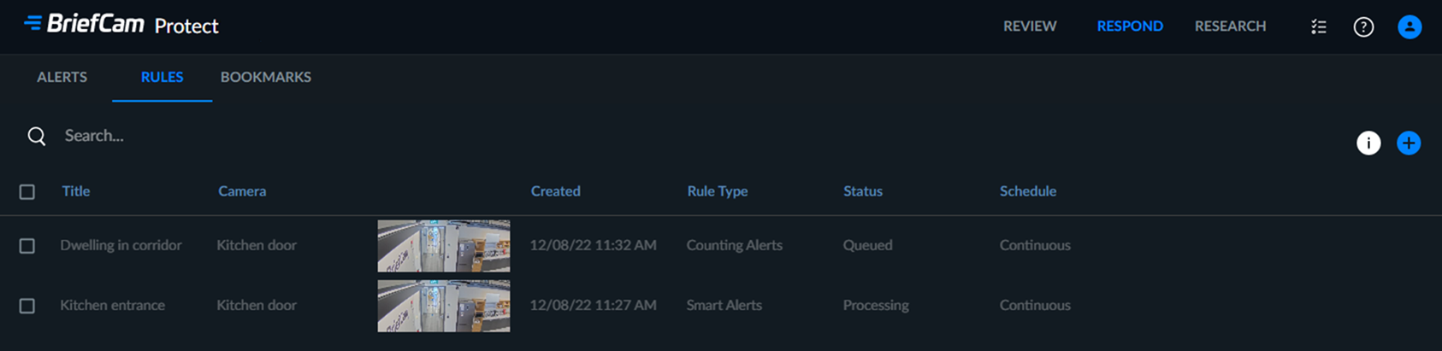Open the Research section
The height and width of the screenshot is (351, 1442).
coord(1230,26)
